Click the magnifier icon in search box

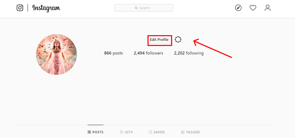coord(136,8)
